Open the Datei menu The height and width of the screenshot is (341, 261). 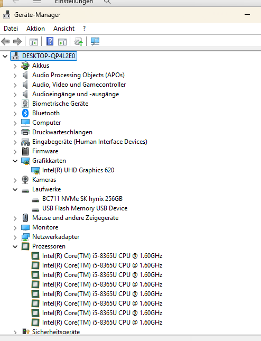click(11, 29)
